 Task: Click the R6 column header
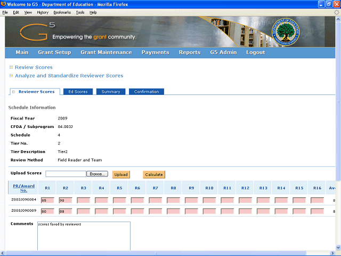[x=137, y=188]
